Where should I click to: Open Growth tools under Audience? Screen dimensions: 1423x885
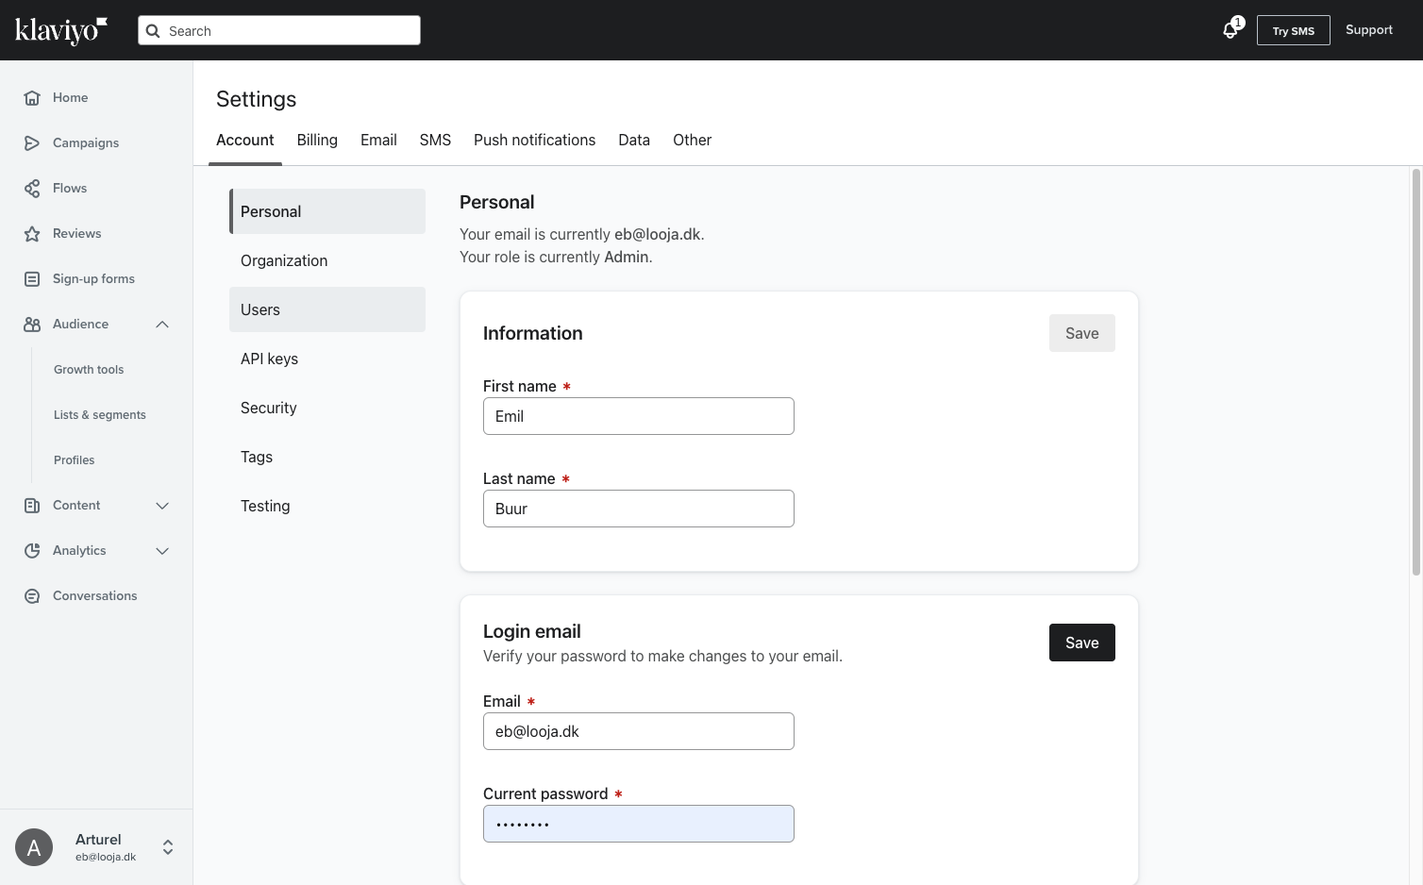89,370
